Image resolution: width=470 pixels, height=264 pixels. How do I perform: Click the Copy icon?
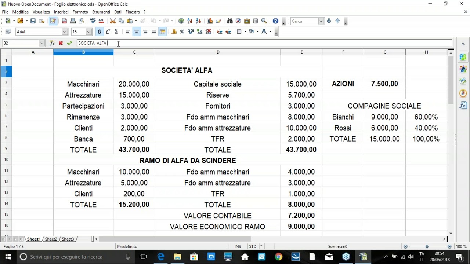(x=121, y=21)
